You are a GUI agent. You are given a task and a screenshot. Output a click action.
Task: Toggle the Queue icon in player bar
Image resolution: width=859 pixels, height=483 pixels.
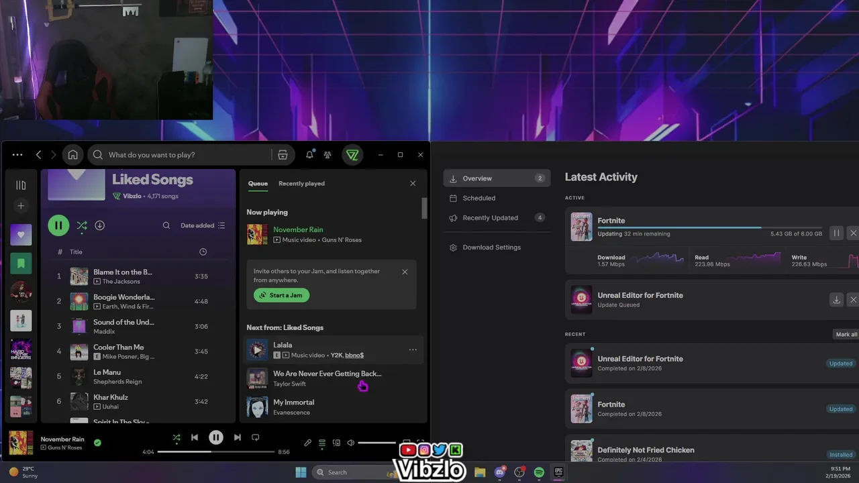322,443
